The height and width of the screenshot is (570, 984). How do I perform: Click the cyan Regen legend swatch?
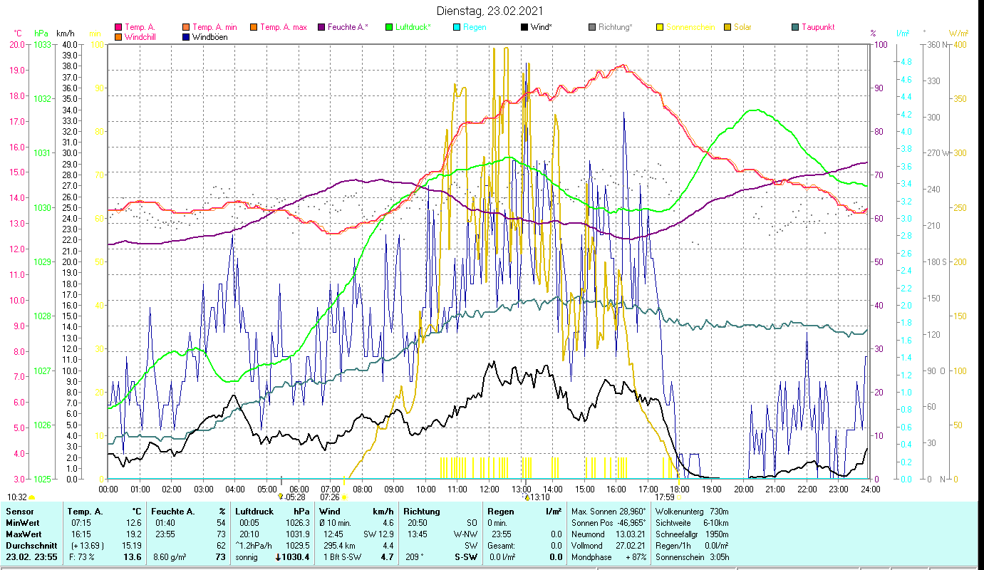point(457,28)
